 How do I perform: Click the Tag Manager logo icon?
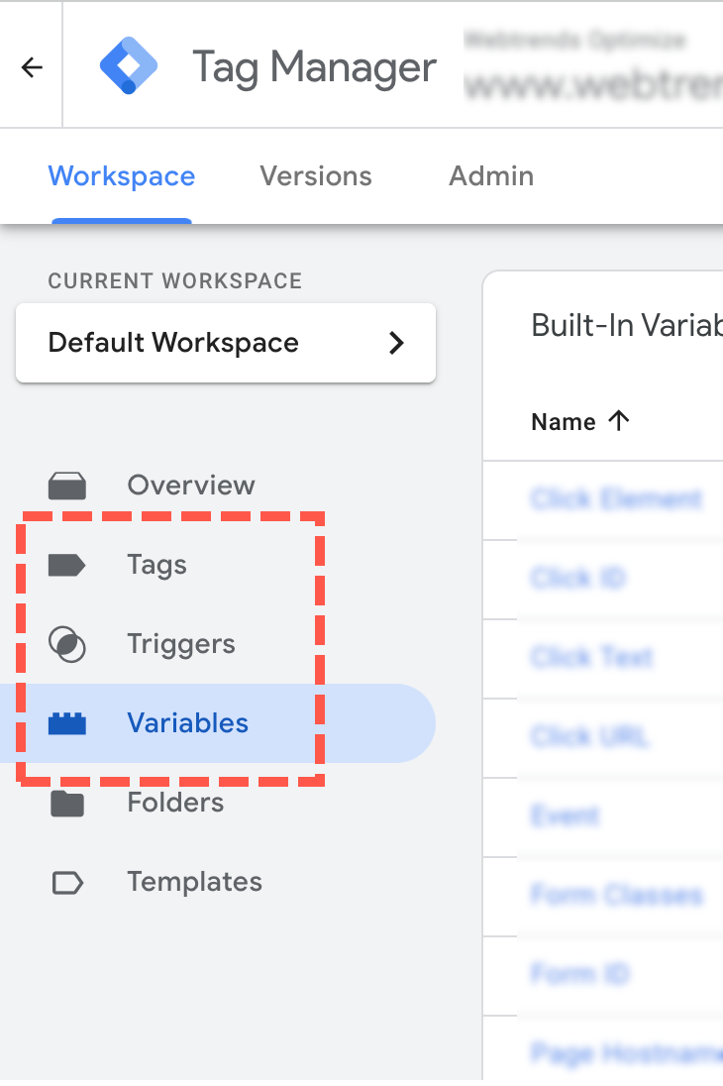129,66
